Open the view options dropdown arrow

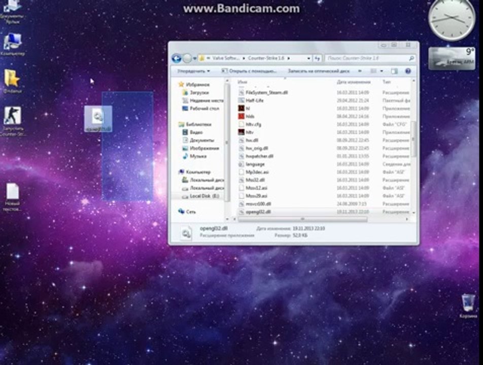click(x=382, y=71)
